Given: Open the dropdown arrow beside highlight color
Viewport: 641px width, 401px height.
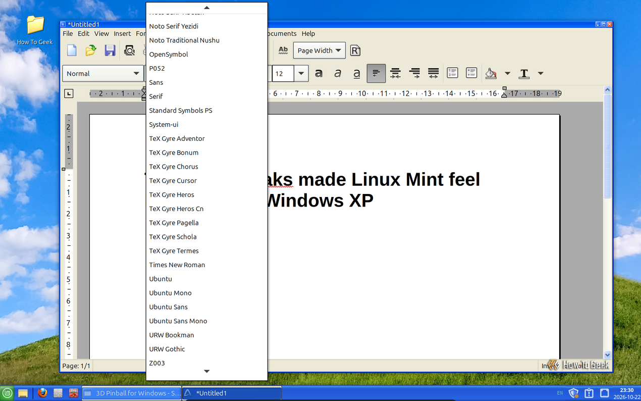Looking at the screenshot, I should click(x=507, y=73).
